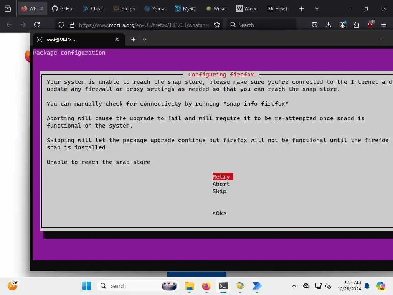Open Firefox extensions menu

point(356,25)
